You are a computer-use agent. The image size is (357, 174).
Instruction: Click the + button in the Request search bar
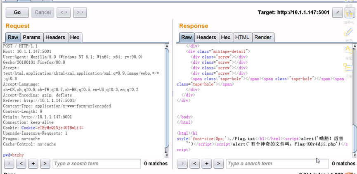point(33,164)
